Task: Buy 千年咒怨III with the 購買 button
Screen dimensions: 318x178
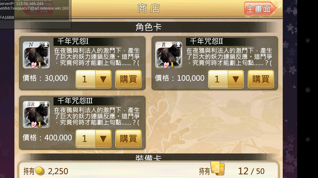Action: tap(128, 139)
